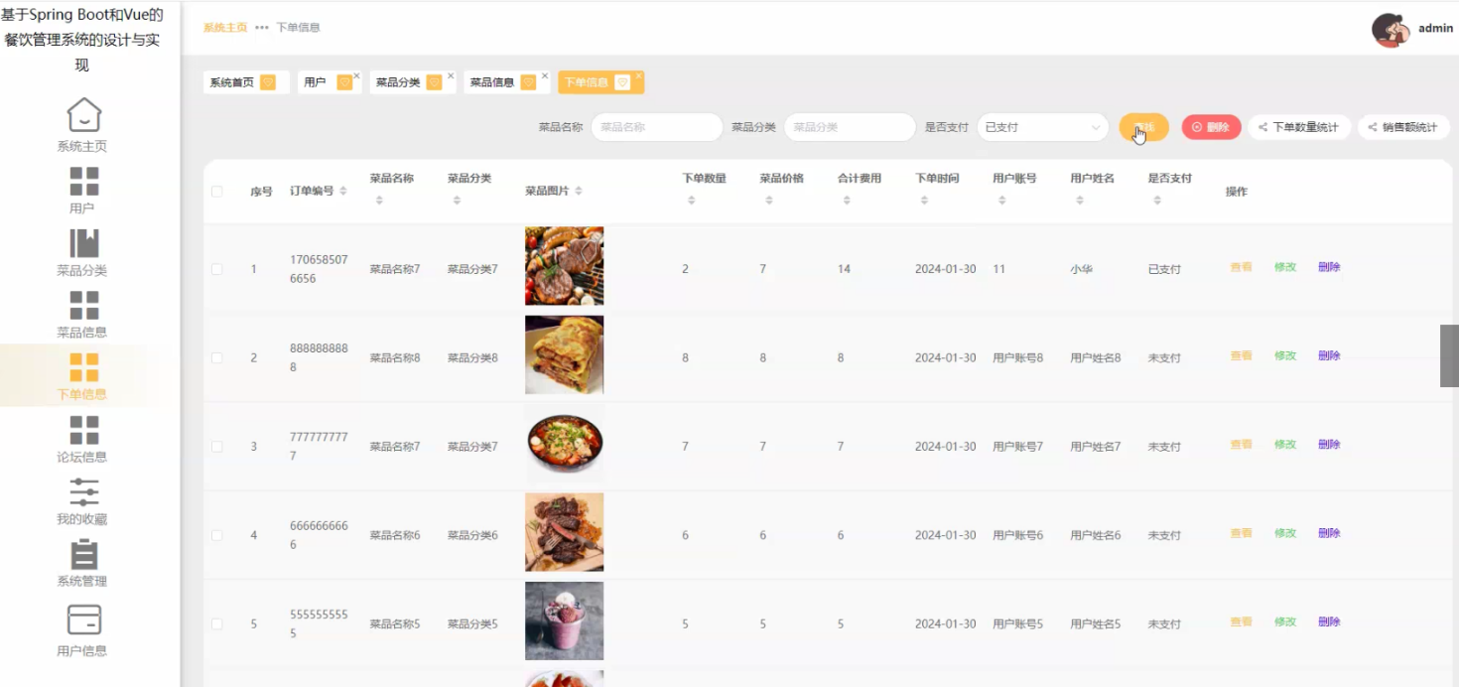Open 我的收藏 sliders icon in sidebar
The width and height of the screenshot is (1459, 687).
pyautogui.click(x=84, y=491)
